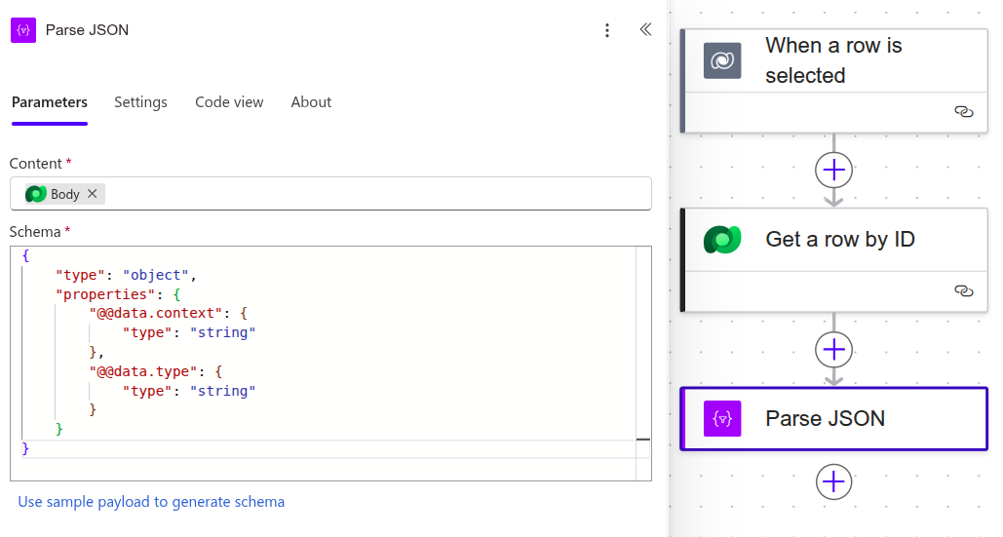Click the purple Parse JSON header icon
The image size is (1003, 537).
(x=23, y=30)
